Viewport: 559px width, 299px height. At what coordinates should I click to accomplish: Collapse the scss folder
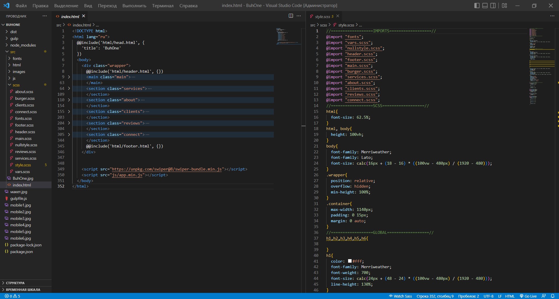pyautogui.click(x=26, y=85)
